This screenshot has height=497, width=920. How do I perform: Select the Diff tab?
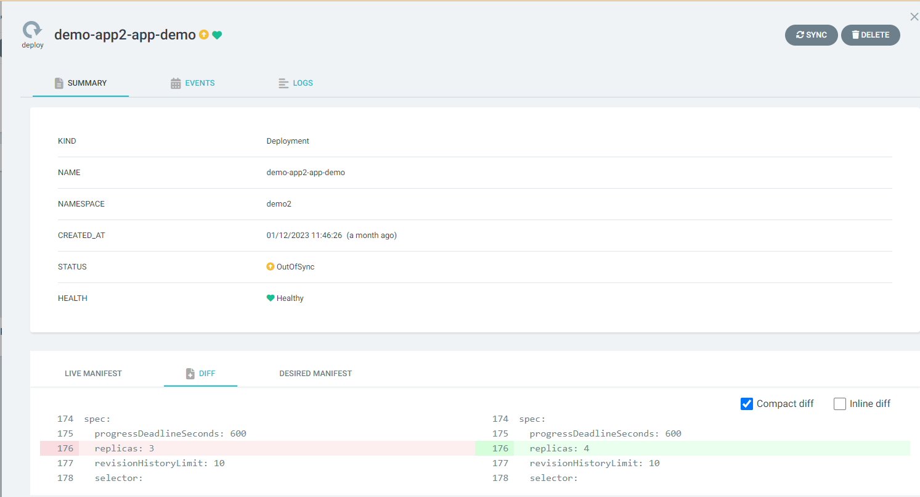coord(200,374)
